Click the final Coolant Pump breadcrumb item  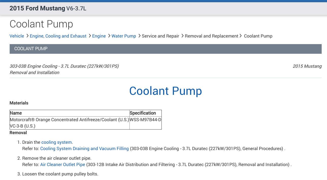coord(258,36)
